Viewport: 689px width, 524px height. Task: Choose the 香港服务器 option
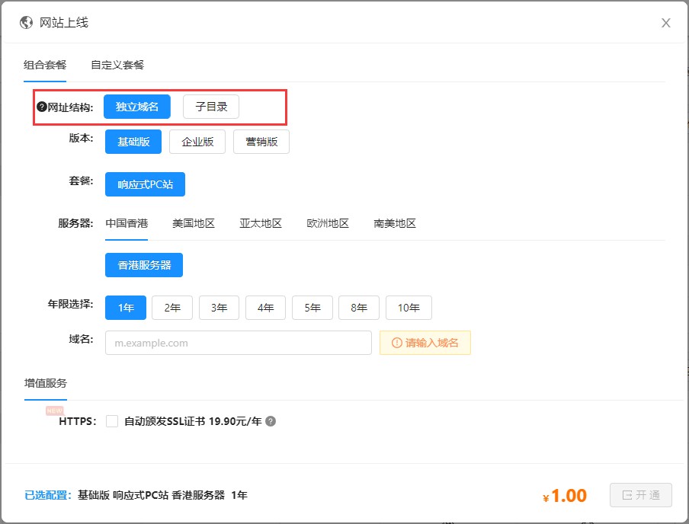click(144, 265)
